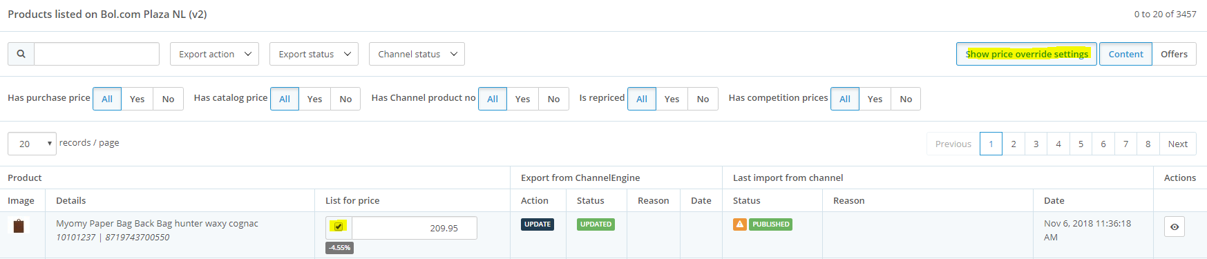This screenshot has height=259, width=1207.
Task: Go to page 5
Action: pos(1081,144)
